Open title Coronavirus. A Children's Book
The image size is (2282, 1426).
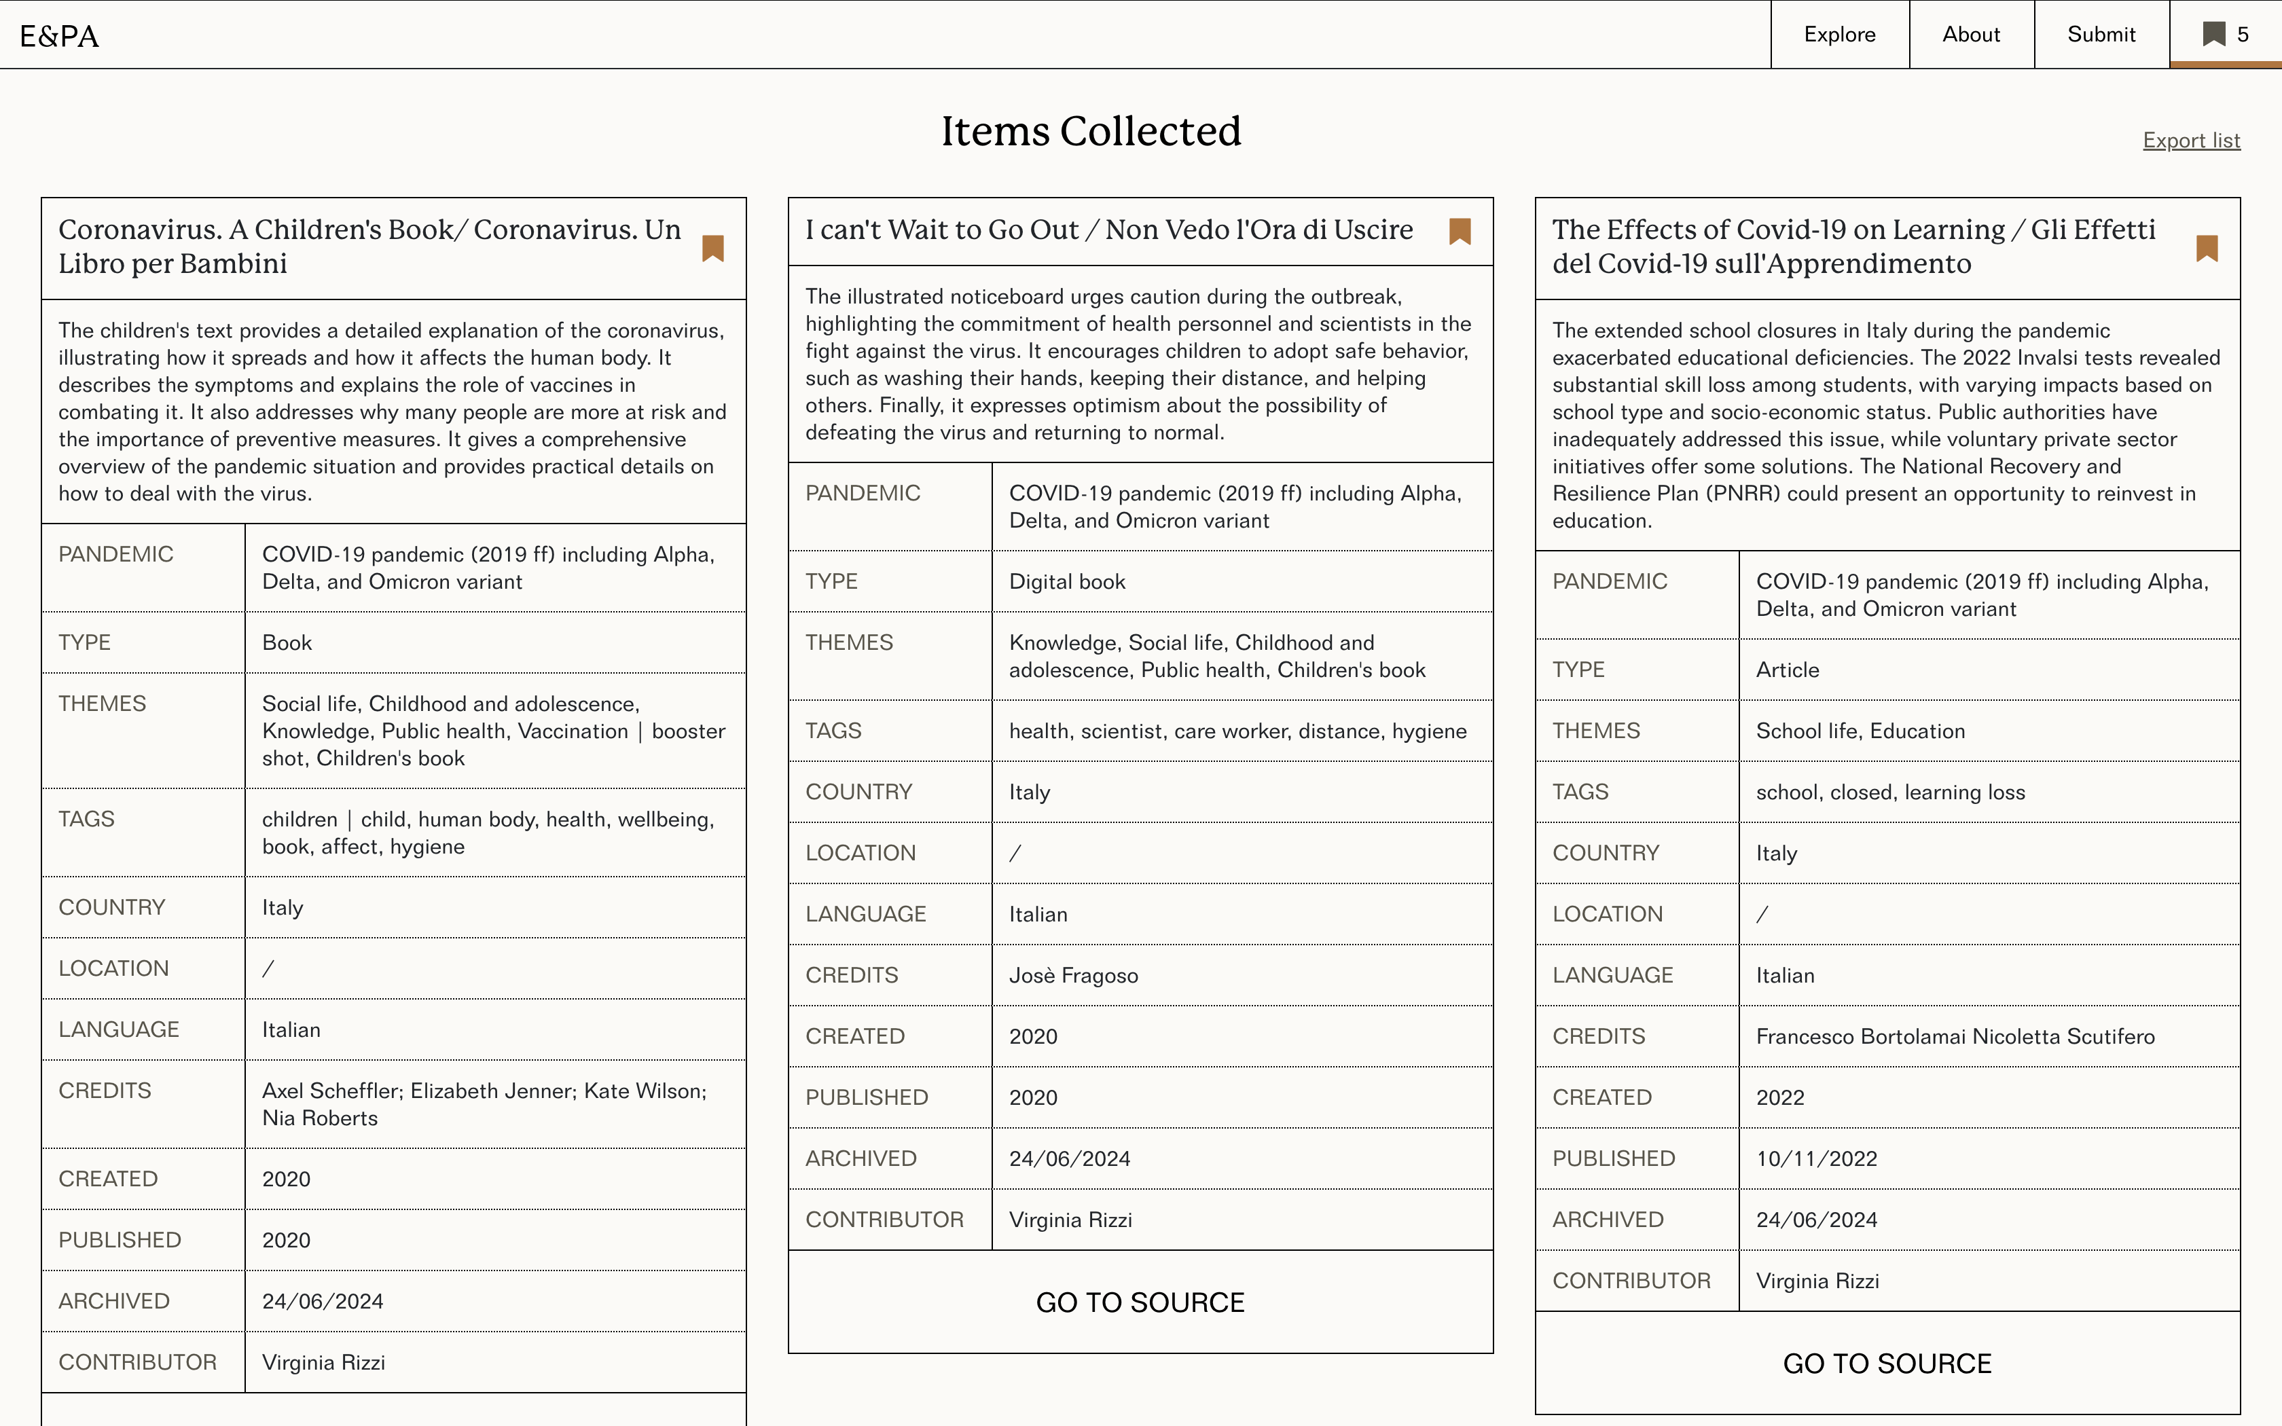coord(369,246)
